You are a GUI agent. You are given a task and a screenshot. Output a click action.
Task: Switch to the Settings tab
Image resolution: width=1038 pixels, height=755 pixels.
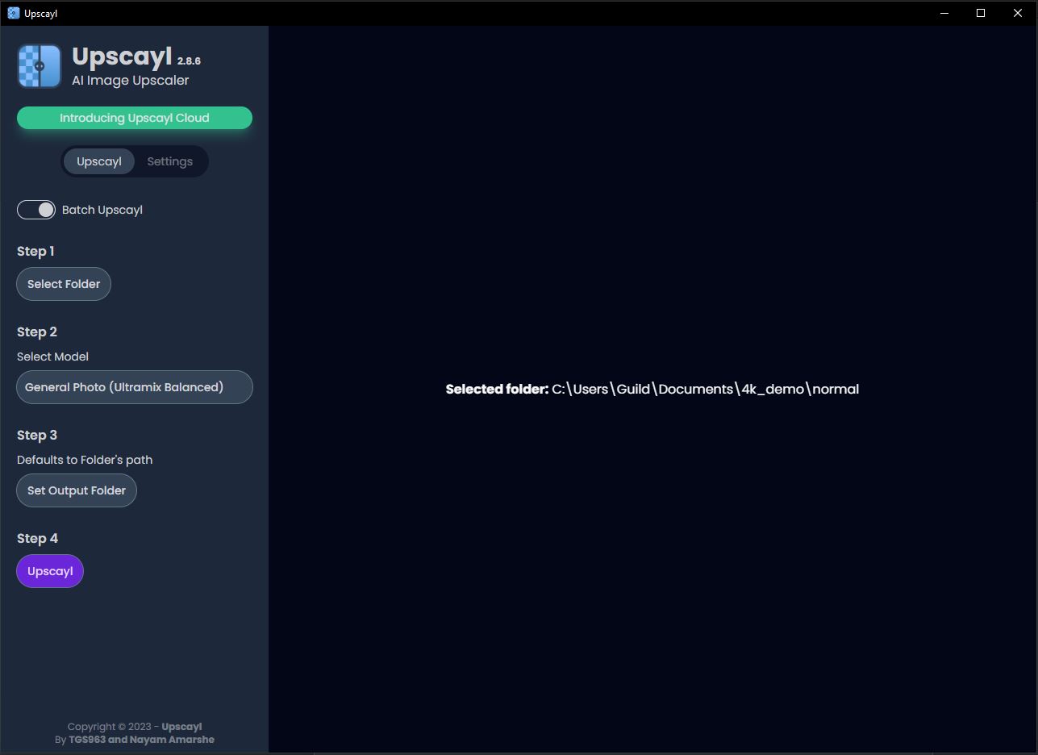(169, 161)
